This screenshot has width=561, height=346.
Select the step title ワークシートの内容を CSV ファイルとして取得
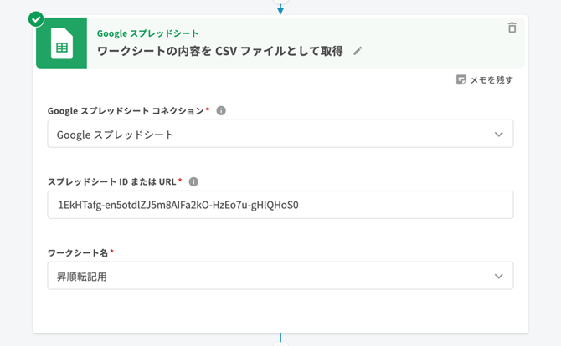point(220,51)
